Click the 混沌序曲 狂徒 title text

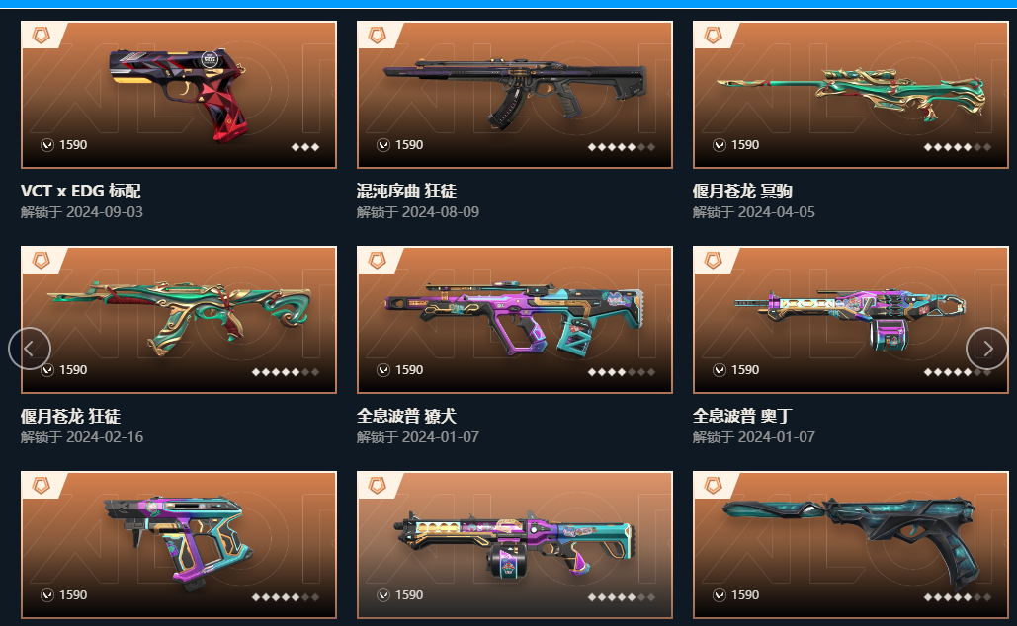[406, 191]
